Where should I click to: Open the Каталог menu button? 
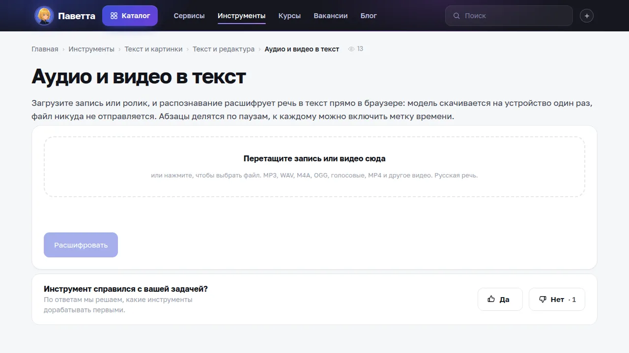click(x=130, y=16)
